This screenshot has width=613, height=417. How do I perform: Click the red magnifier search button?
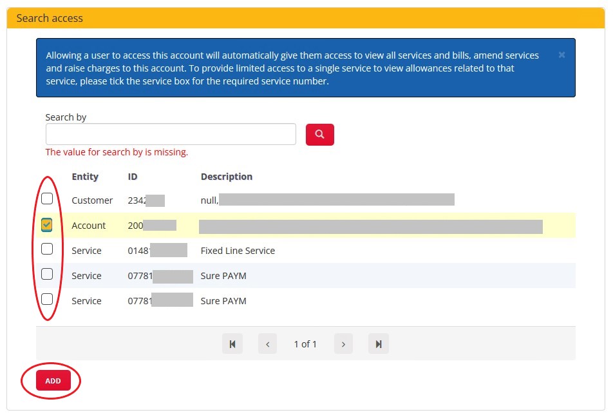[x=319, y=135]
